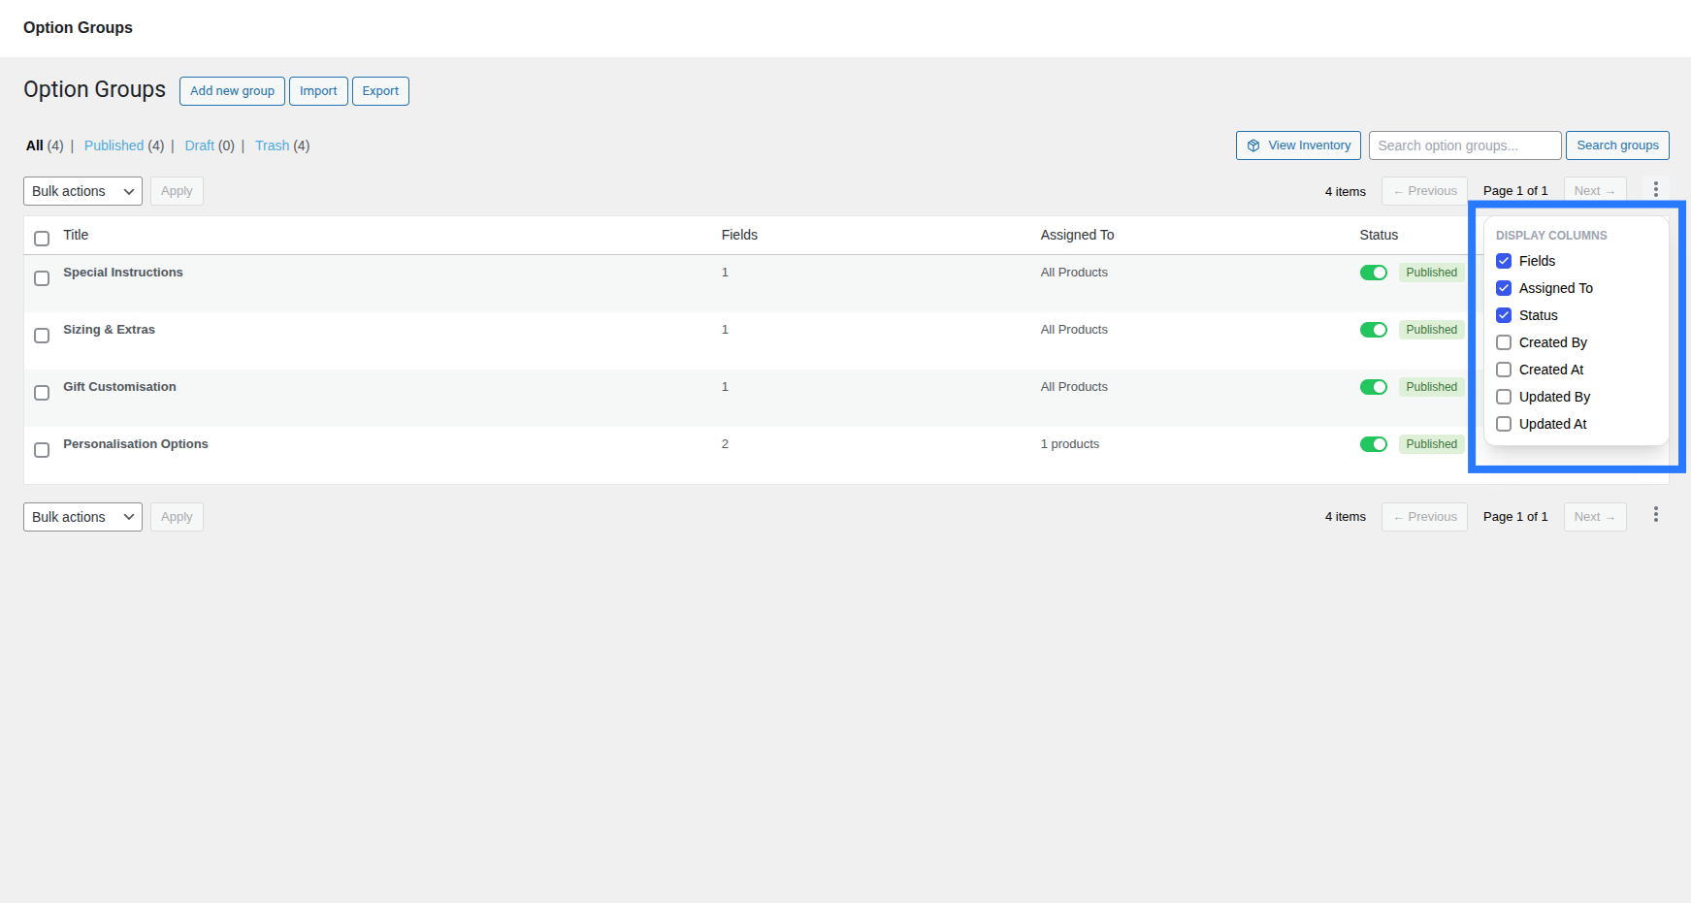
Task: Open the Special Instructions group
Action: coord(123,273)
